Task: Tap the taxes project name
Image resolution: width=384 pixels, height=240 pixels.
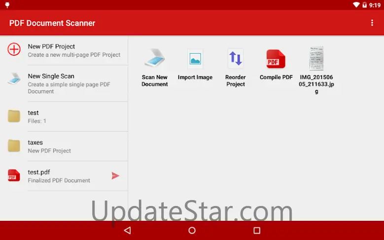Action: [35, 142]
